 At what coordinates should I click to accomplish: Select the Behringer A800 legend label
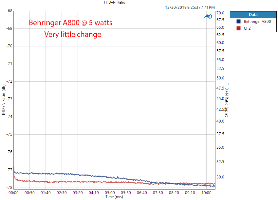[x=257, y=22]
